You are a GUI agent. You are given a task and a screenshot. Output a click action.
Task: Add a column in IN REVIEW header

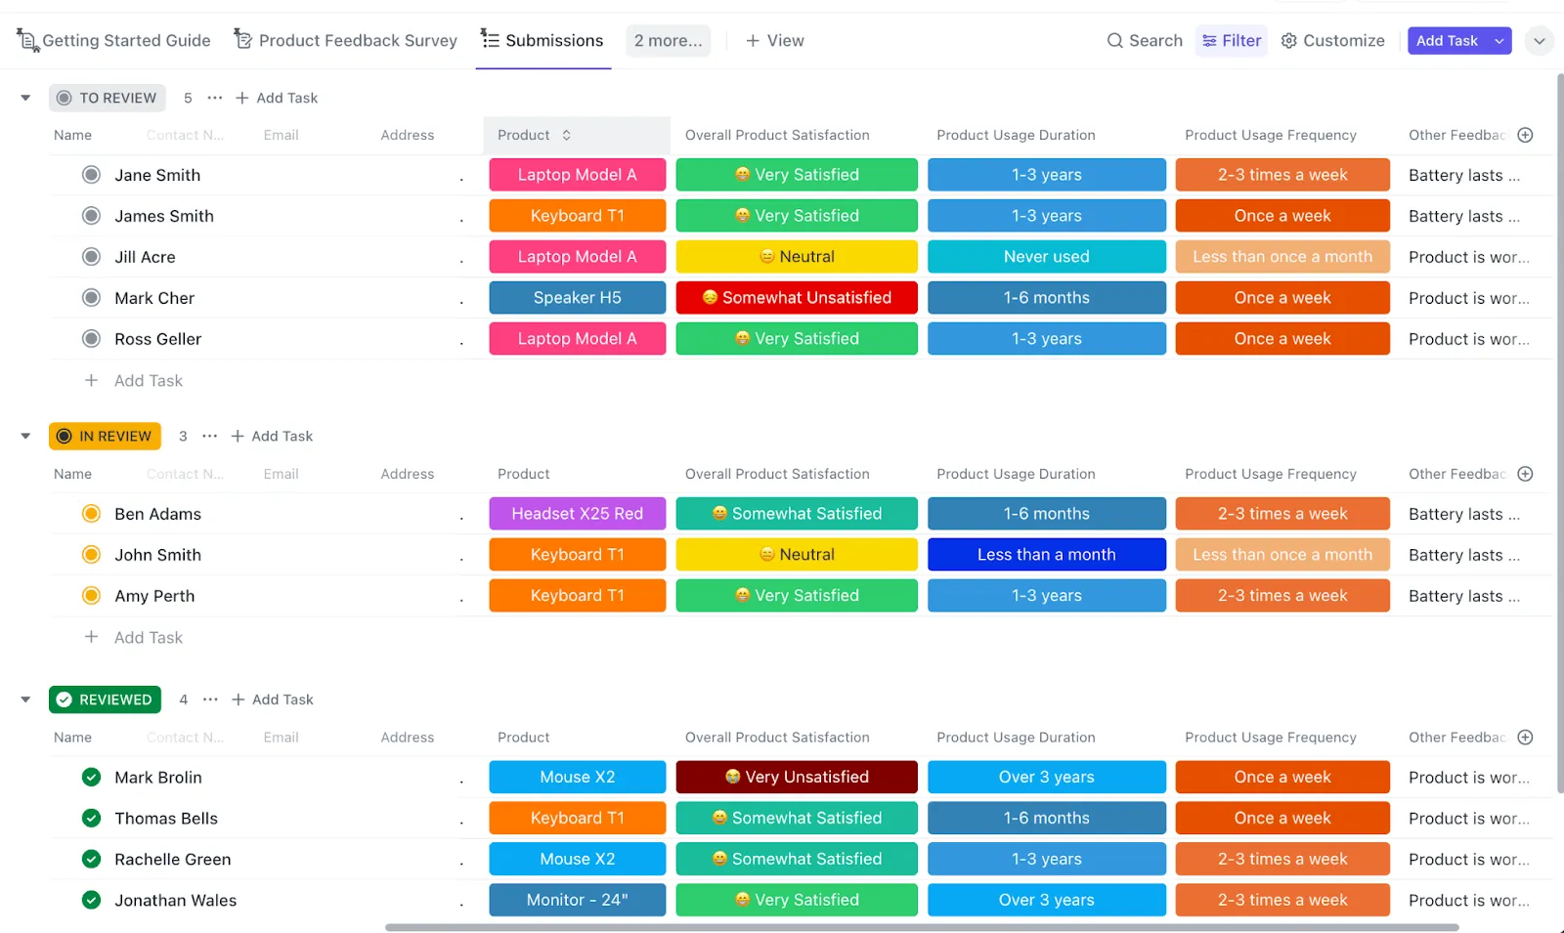1525,474
